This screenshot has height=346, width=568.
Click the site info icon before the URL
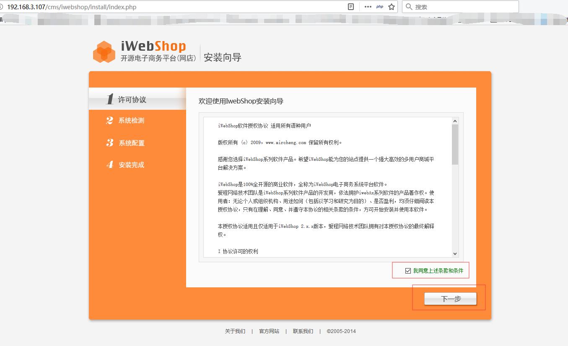tap(4, 7)
